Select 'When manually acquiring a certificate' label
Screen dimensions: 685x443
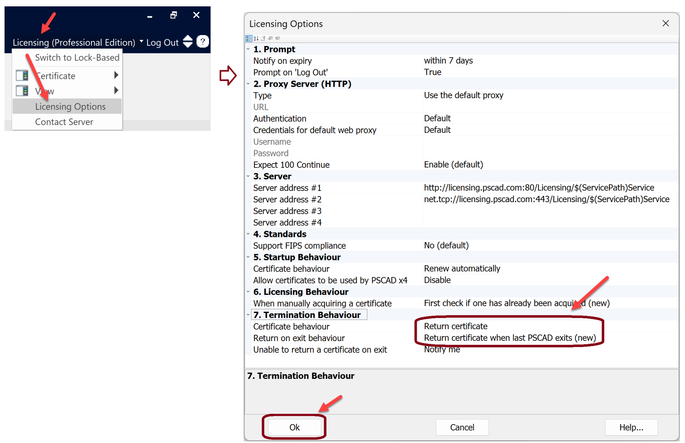pos(322,303)
